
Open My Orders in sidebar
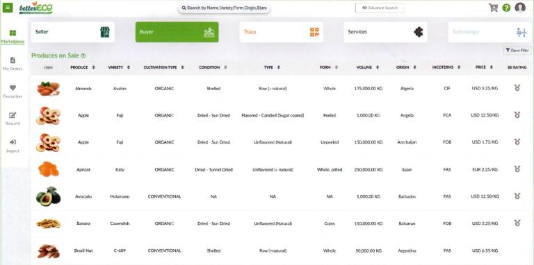13,64
